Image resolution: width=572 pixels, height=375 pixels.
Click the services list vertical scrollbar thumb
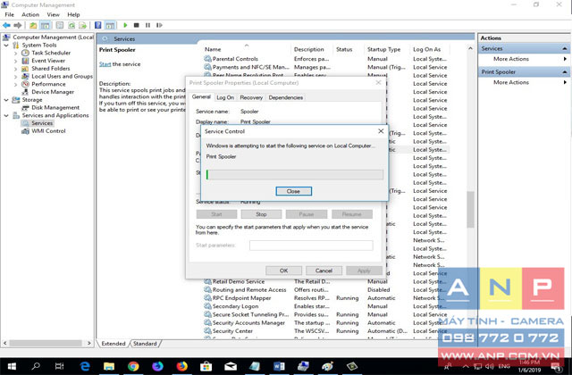click(x=470, y=209)
